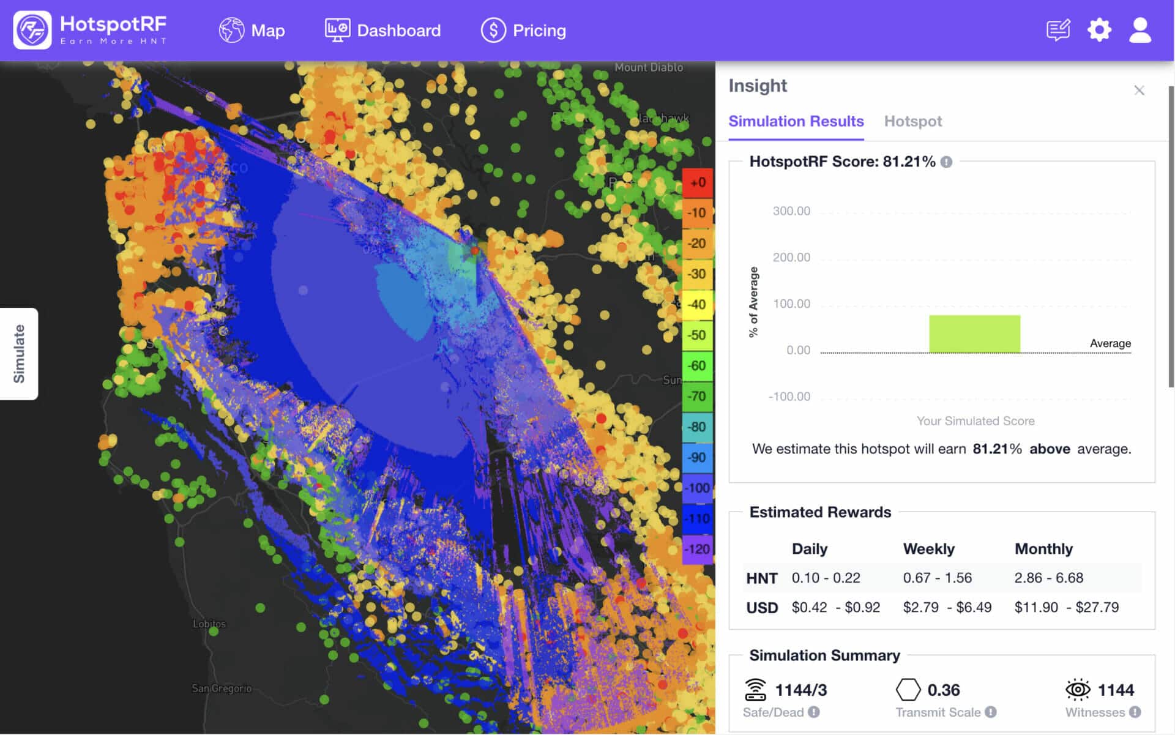Go to the Pricing page
The height and width of the screenshot is (735, 1175).
click(x=523, y=30)
